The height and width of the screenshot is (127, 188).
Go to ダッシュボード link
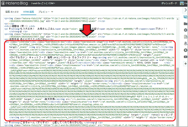click(169, 3)
